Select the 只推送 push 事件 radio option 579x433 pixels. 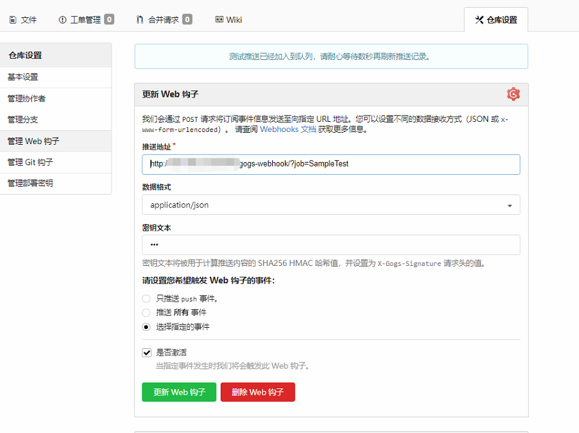coord(147,300)
